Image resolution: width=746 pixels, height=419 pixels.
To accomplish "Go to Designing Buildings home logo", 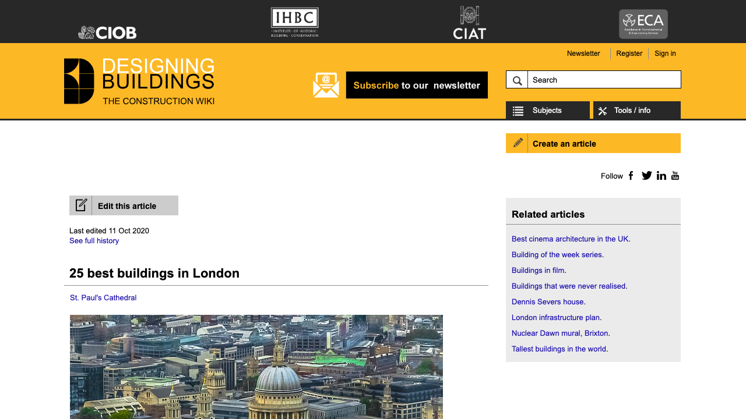I will tap(139, 81).
